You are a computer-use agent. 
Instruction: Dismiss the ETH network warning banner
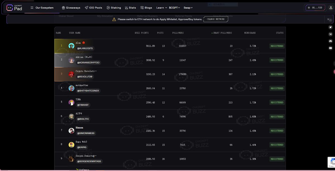(328, 19)
